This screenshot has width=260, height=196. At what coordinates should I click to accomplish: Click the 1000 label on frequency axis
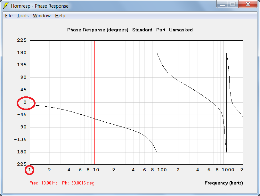coord(228,170)
